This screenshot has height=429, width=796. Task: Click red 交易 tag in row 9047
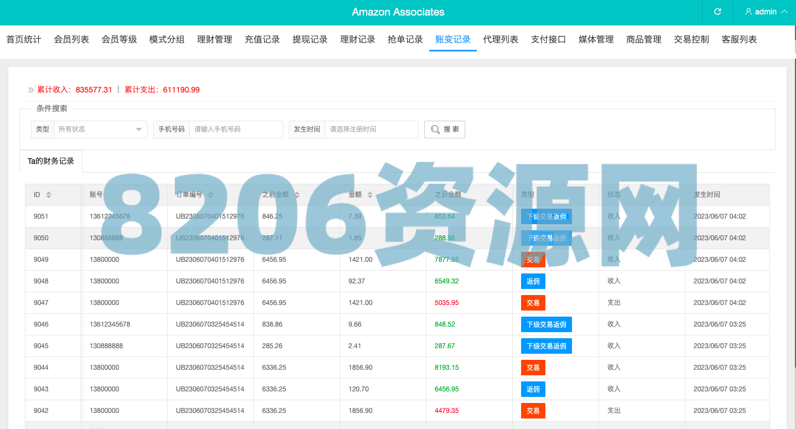click(x=533, y=303)
